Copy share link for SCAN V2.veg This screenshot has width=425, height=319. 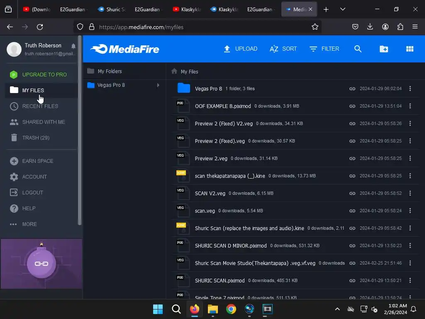point(352,194)
